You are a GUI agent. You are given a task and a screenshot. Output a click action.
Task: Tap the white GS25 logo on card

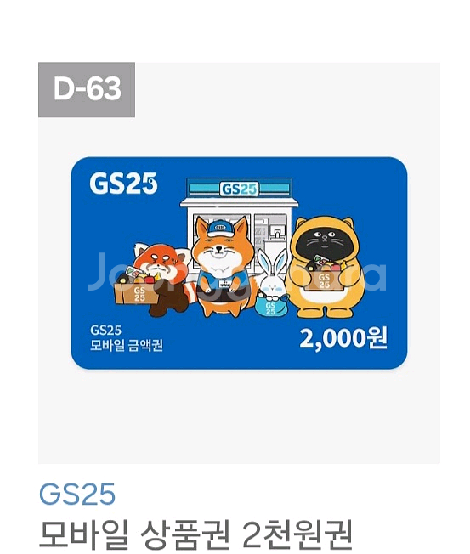(x=123, y=184)
